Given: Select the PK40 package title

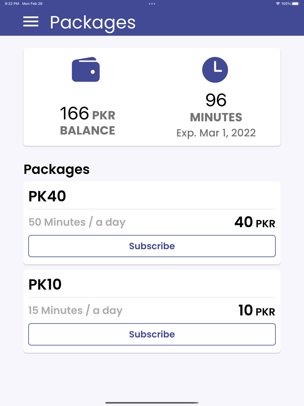Looking at the screenshot, I should point(47,196).
